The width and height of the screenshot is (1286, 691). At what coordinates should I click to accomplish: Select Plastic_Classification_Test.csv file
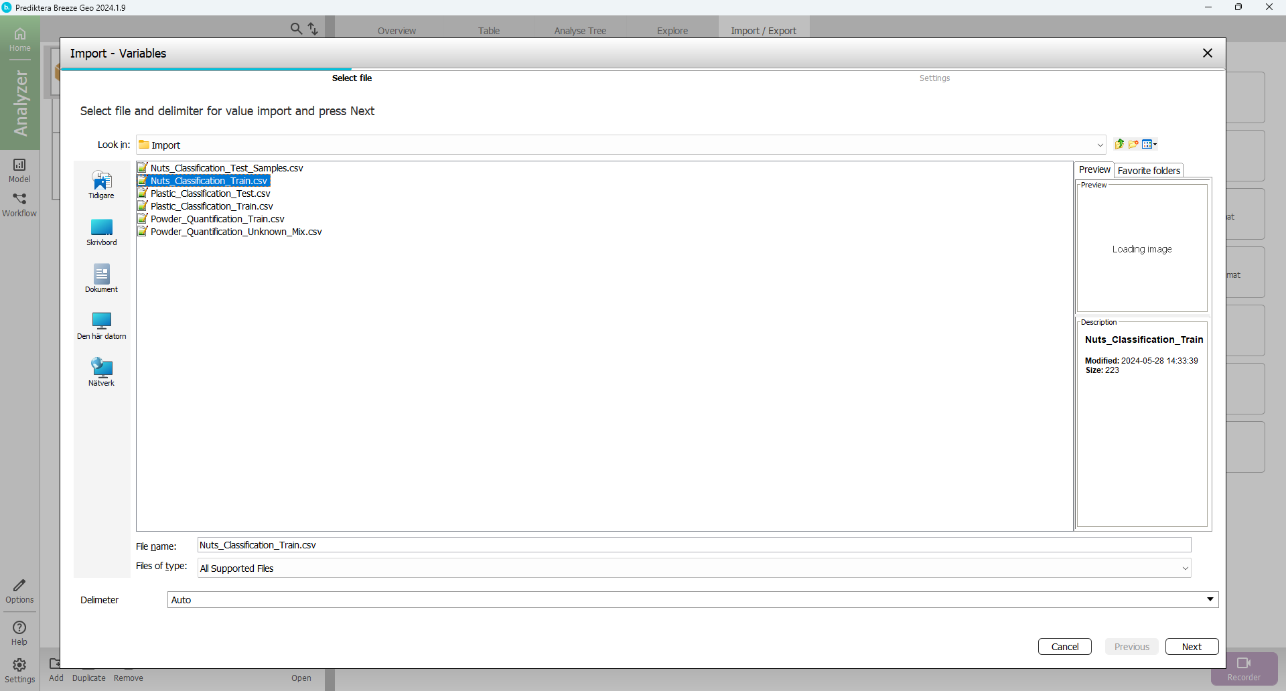click(210, 194)
